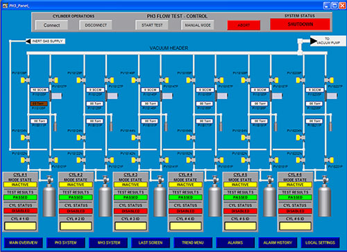
Task: Start the PH3 flow test
Action: click(152, 25)
